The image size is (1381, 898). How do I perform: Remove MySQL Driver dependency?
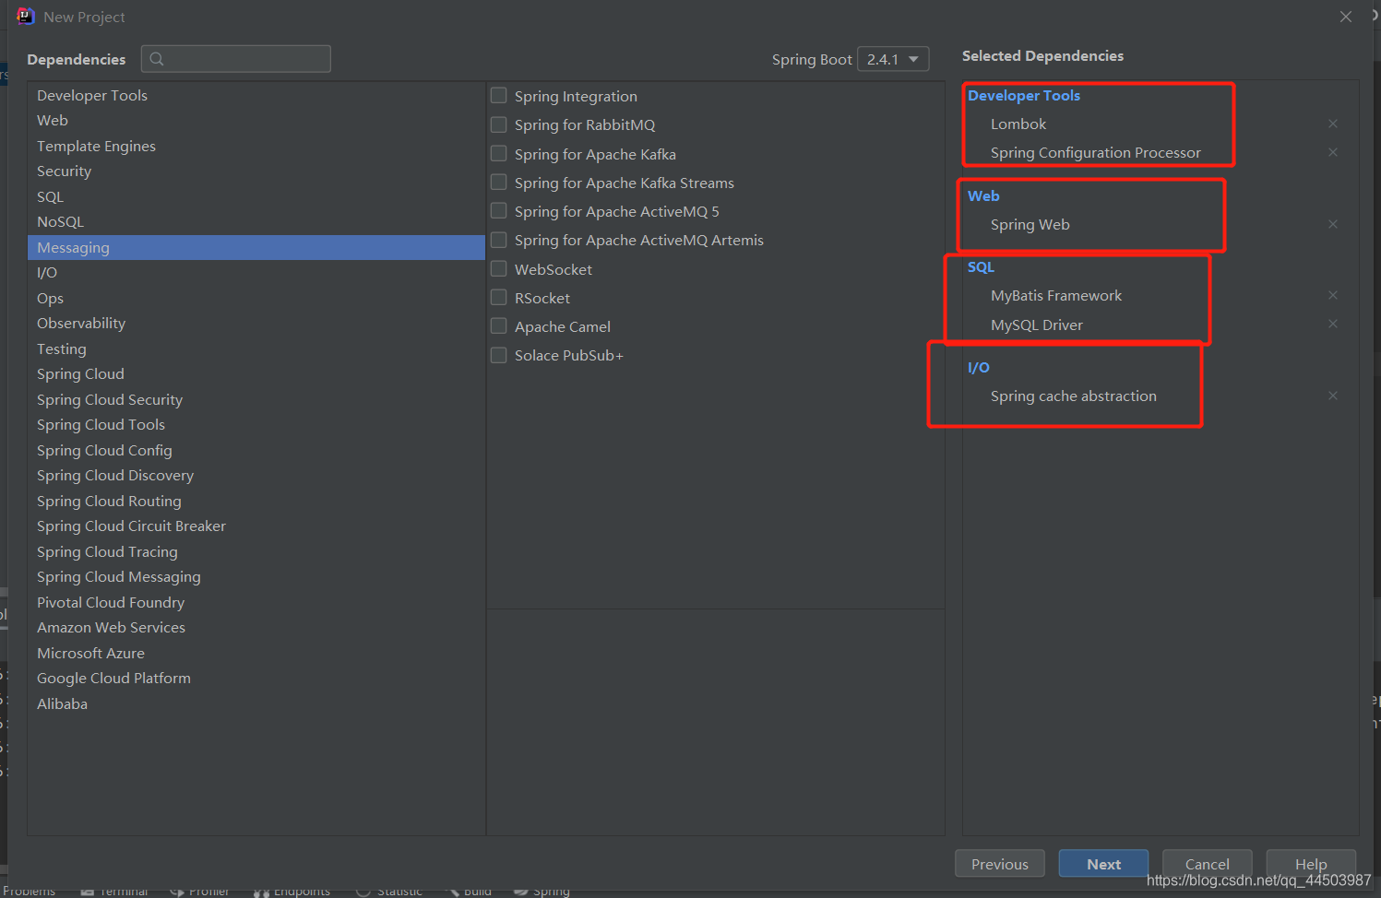1332,324
